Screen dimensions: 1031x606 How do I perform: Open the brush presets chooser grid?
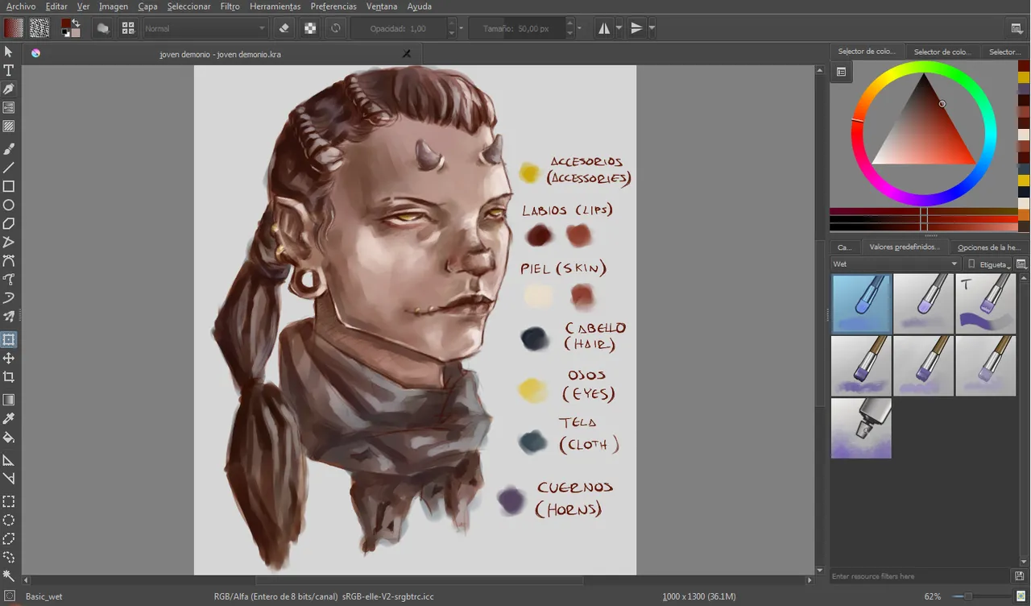(x=128, y=28)
